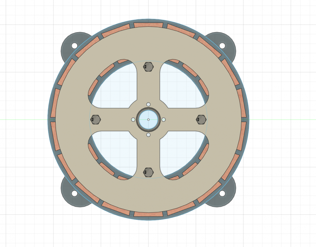Click the left hex bolt head

(95, 120)
